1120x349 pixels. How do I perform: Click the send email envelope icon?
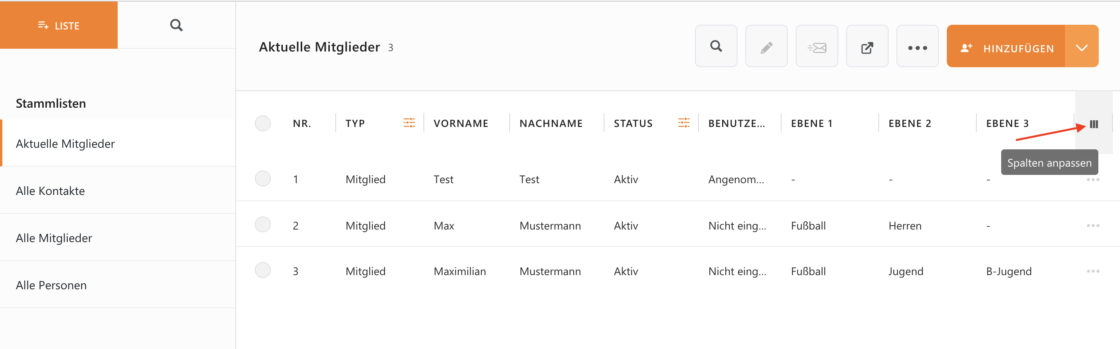point(817,46)
